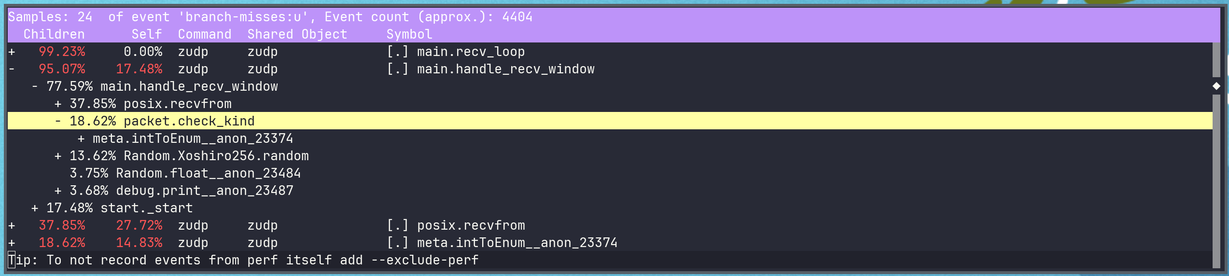Viewport: 1229px width, 276px height.
Task: Select the Random.float__anon_23484 line
Action: point(209,173)
